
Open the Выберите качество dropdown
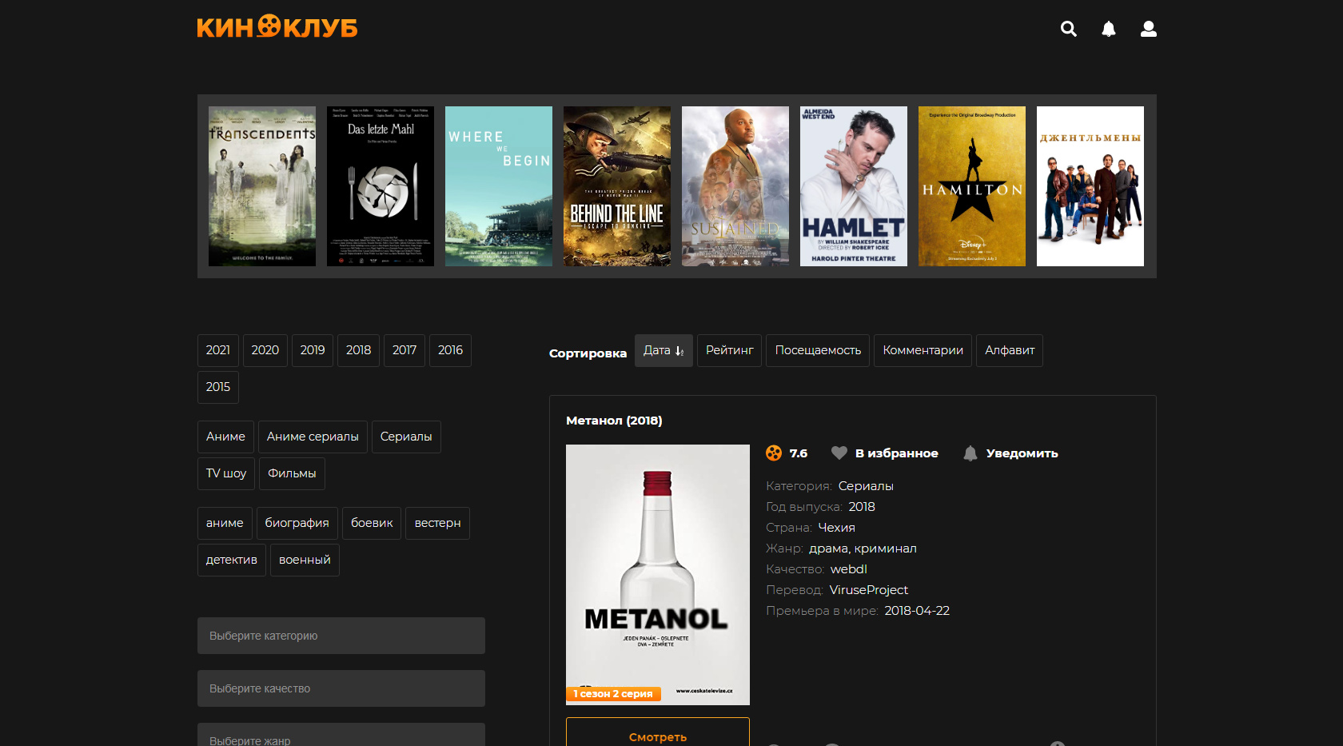click(x=341, y=688)
